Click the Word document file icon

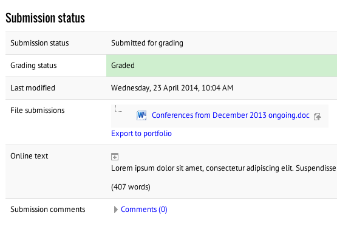[141, 115]
